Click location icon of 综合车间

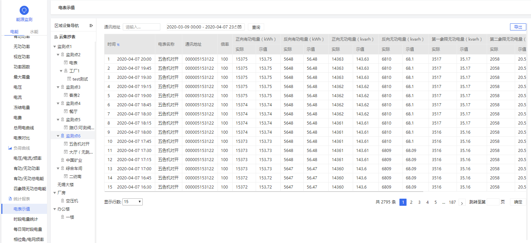pyautogui.click(x=63, y=168)
